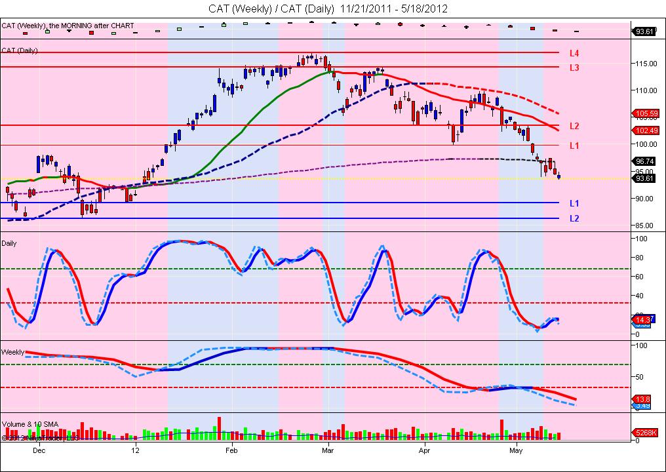This screenshot has height=472, width=666.
Task: Select the red L4 resistance label
Action: 574,53
